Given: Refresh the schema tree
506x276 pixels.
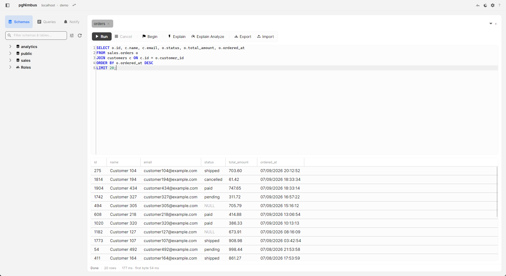Looking at the screenshot, I should [80, 36].
